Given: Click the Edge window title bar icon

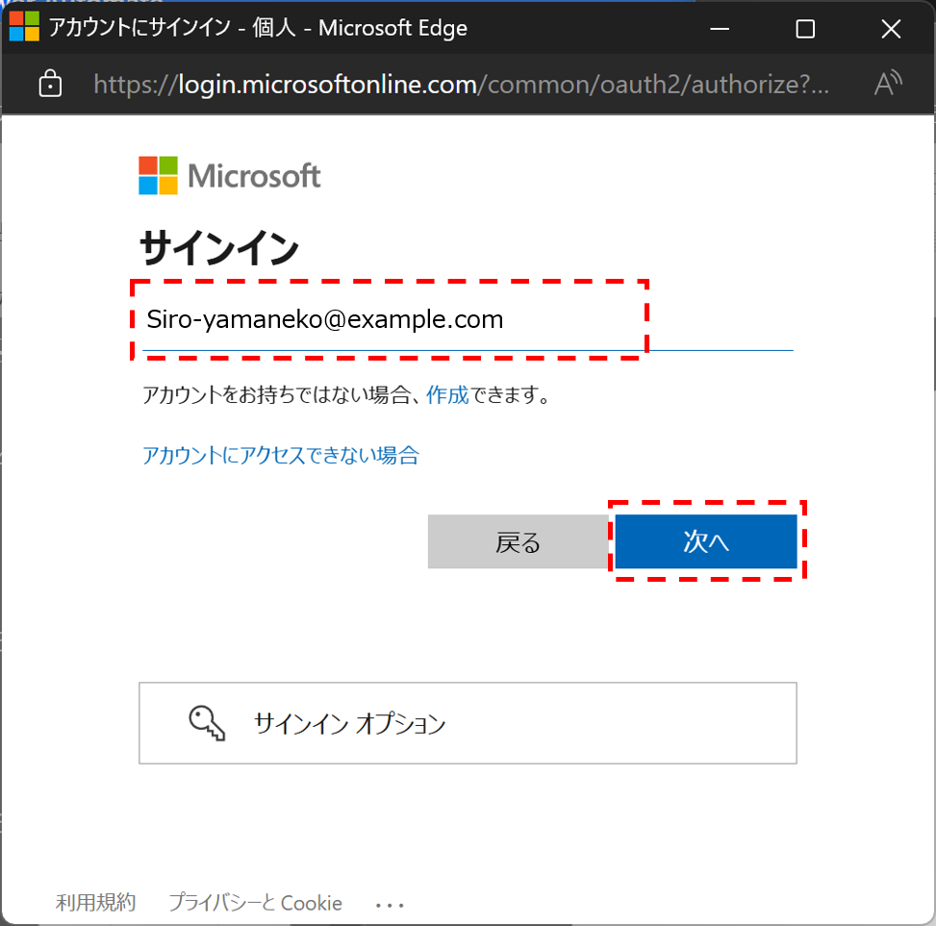Looking at the screenshot, I should (x=24, y=27).
